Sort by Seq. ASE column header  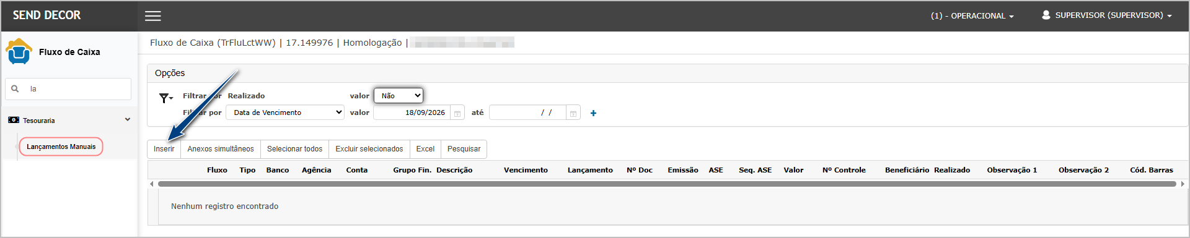coord(755,170)
